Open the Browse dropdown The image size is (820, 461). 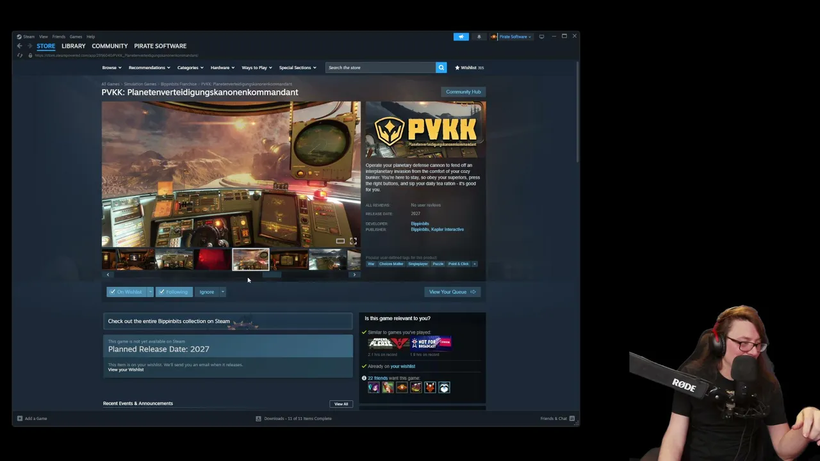(x=111, y=67)
